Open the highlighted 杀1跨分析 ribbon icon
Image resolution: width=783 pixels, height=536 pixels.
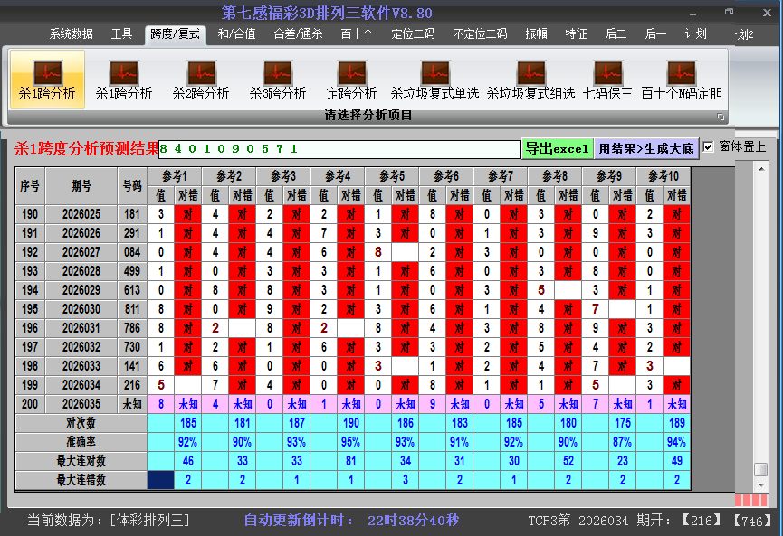[47, 80]
